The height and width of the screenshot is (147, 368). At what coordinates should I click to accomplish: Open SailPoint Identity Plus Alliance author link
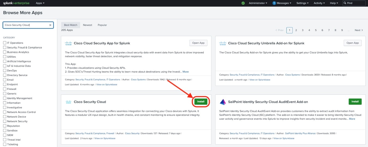click(300, 133)
